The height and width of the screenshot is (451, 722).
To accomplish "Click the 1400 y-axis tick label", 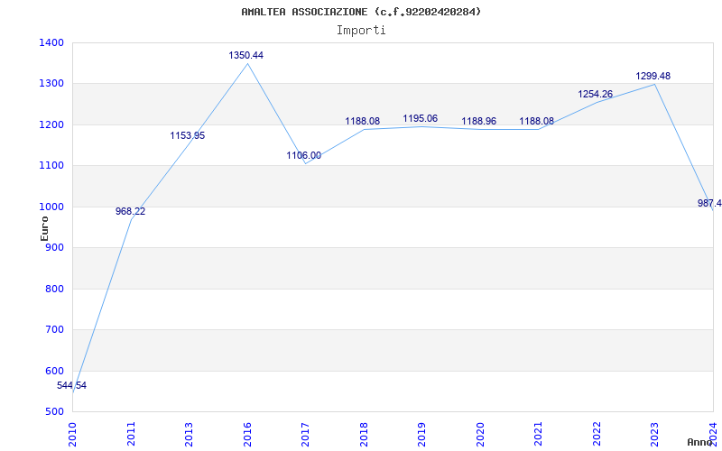I will [x=51, y=42].
